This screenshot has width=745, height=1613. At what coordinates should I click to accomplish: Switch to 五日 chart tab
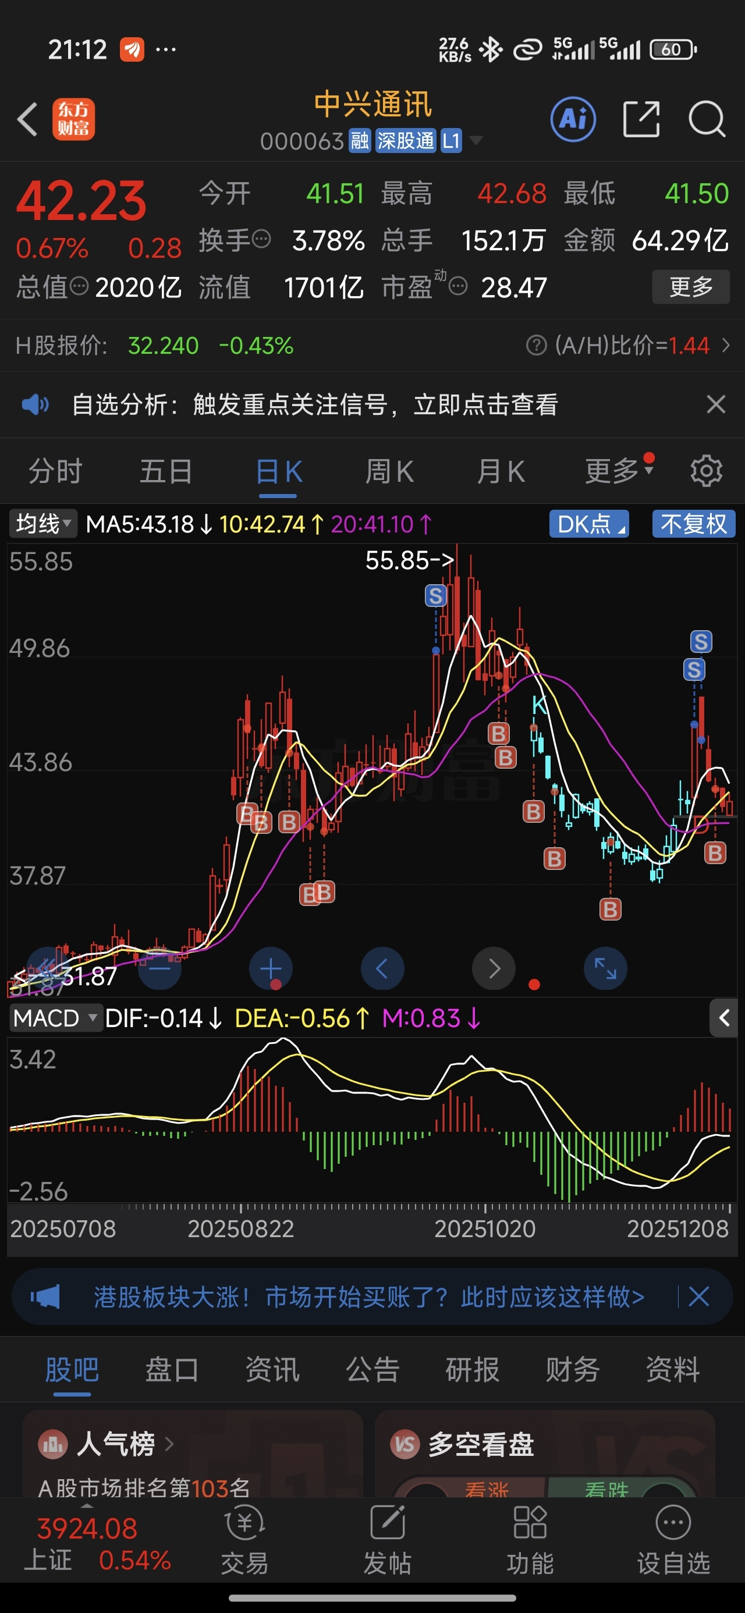point(165,471)
